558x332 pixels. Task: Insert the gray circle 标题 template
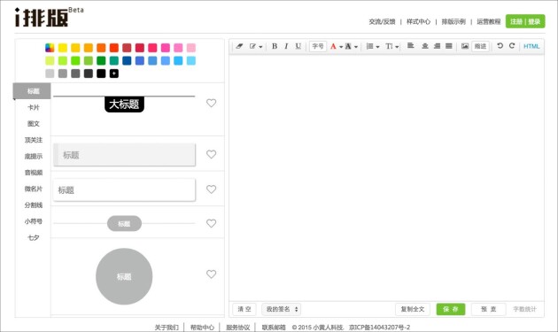[x=124, y=276]
